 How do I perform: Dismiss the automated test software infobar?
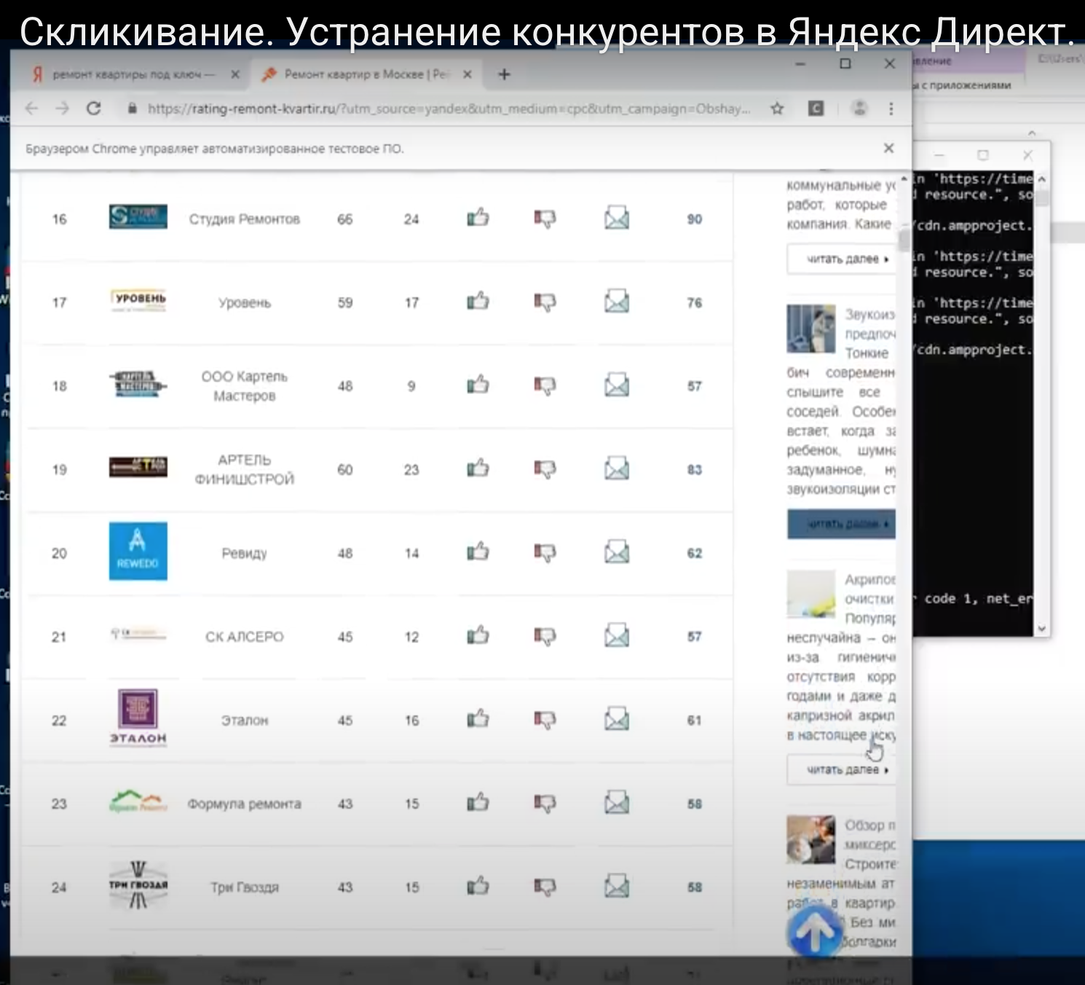888,148
